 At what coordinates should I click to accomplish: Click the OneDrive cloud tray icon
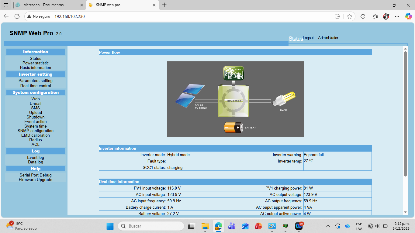point(348,226)
